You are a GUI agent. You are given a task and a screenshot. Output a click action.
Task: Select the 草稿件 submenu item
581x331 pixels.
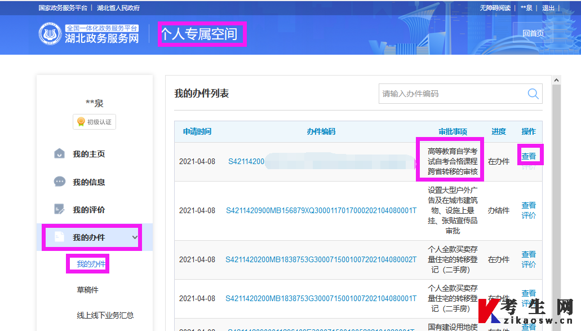[87, 290]
